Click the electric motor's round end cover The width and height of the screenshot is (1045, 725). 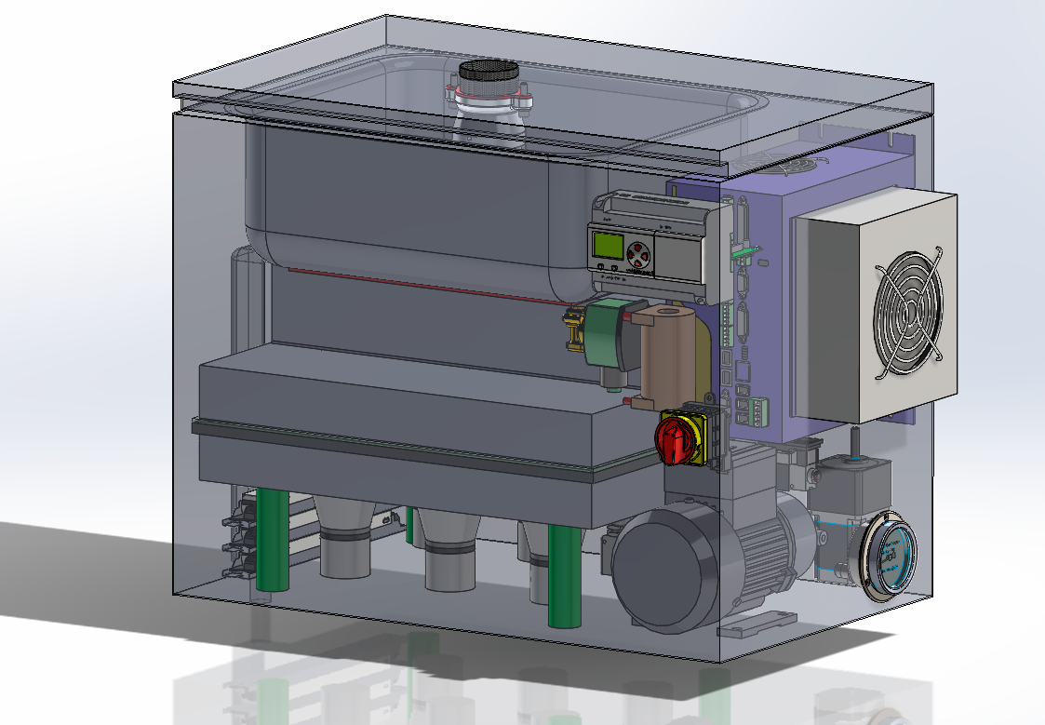tap(663, 565)
